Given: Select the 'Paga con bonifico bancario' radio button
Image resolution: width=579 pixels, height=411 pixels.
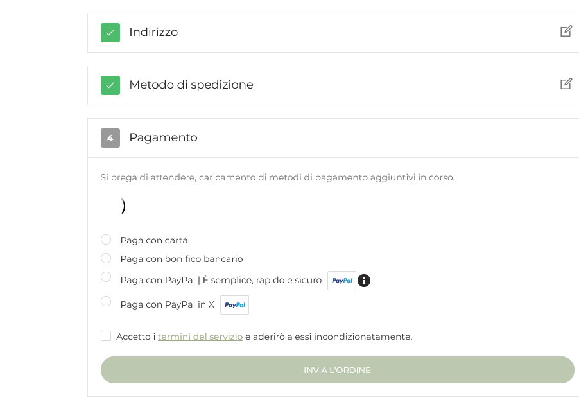Looking at the screenshot, I should click(x=106, y=258).
